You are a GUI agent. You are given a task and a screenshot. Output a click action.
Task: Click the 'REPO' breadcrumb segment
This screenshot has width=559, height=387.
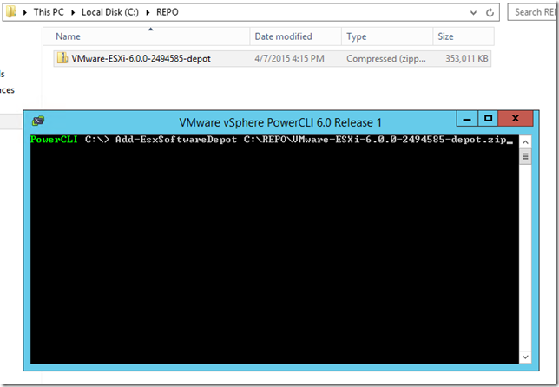168,12
